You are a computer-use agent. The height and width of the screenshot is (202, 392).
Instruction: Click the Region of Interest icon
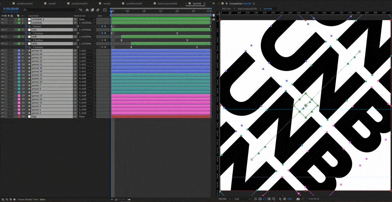(x=269, y=199)
